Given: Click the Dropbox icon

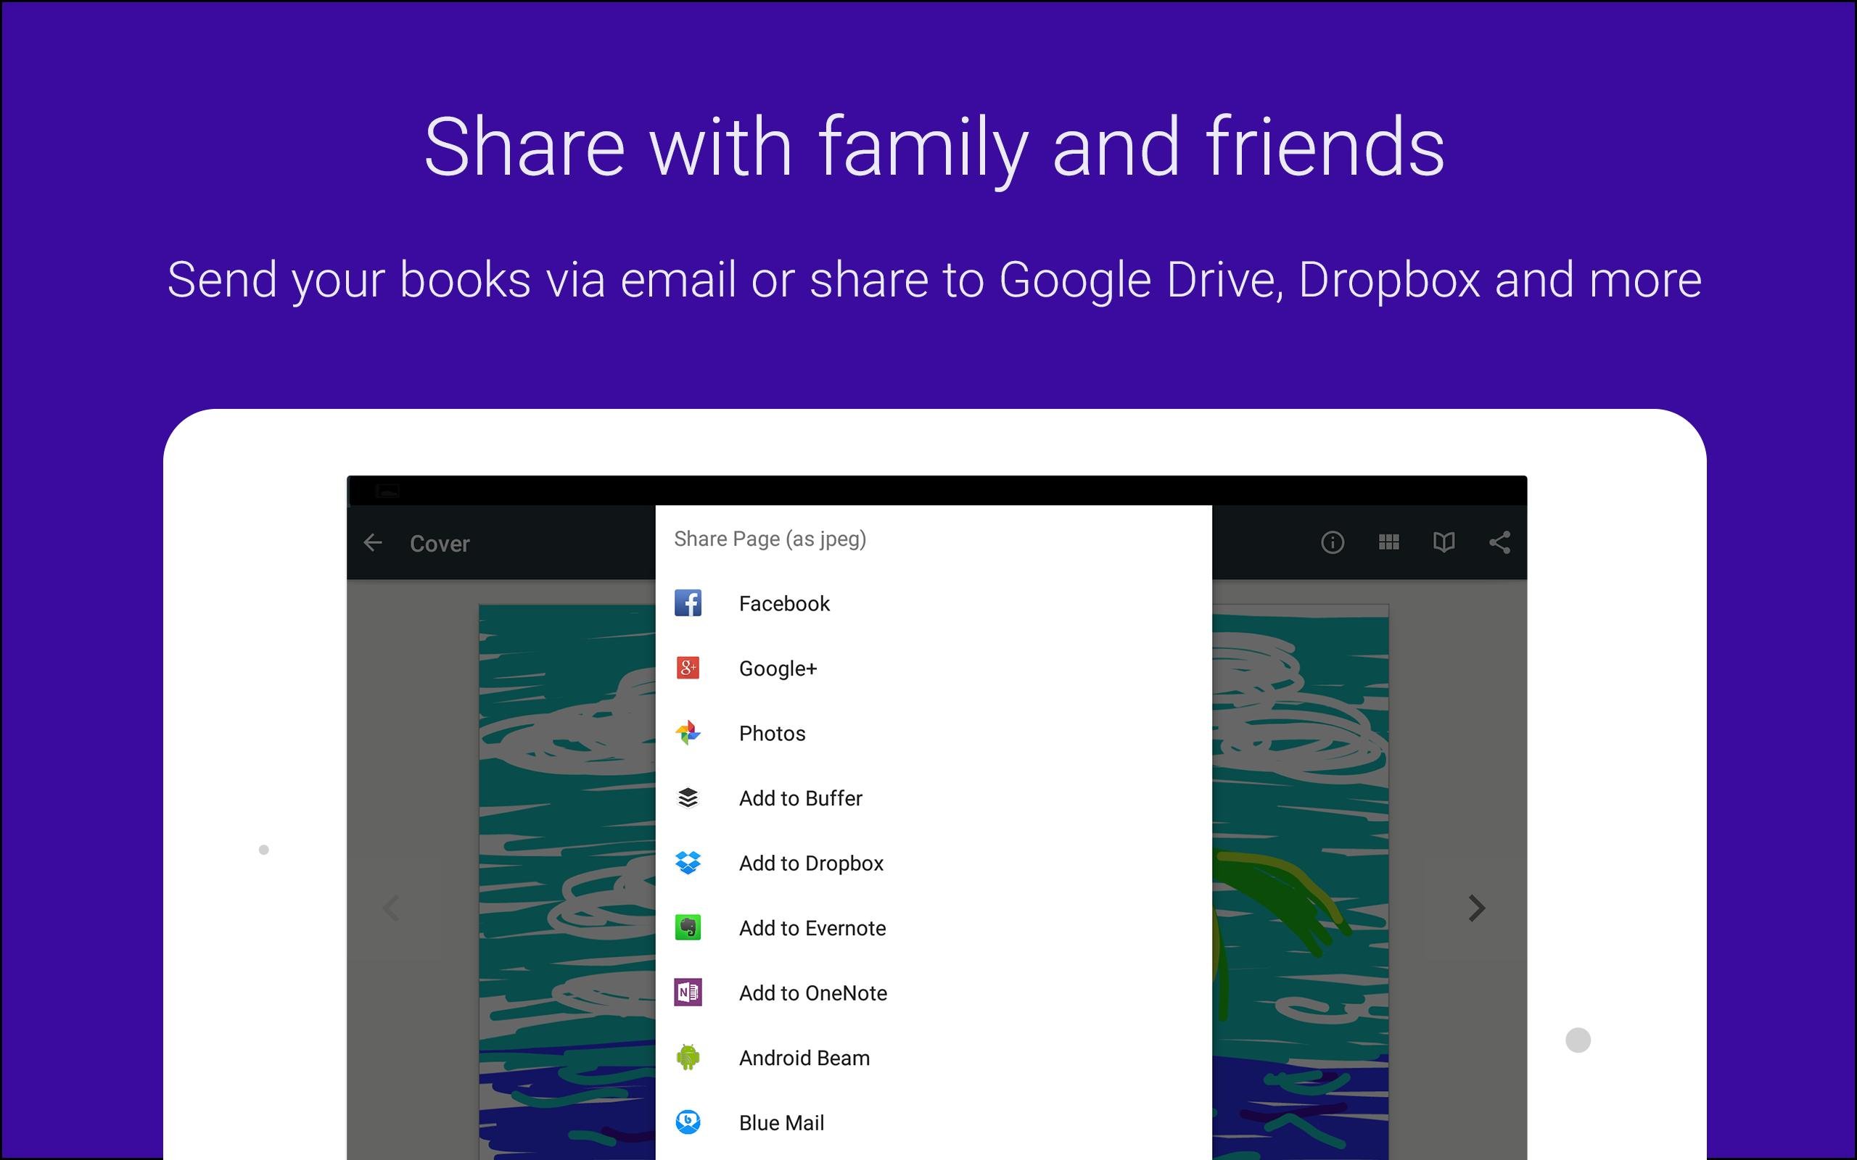Looking at the screenshot, I should coord(688,863).
